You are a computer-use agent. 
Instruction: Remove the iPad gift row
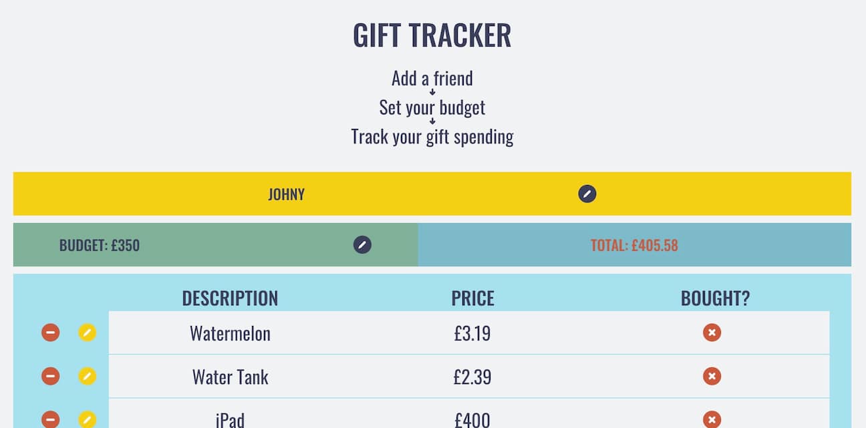pyautogui.click(x=51, y=419)
